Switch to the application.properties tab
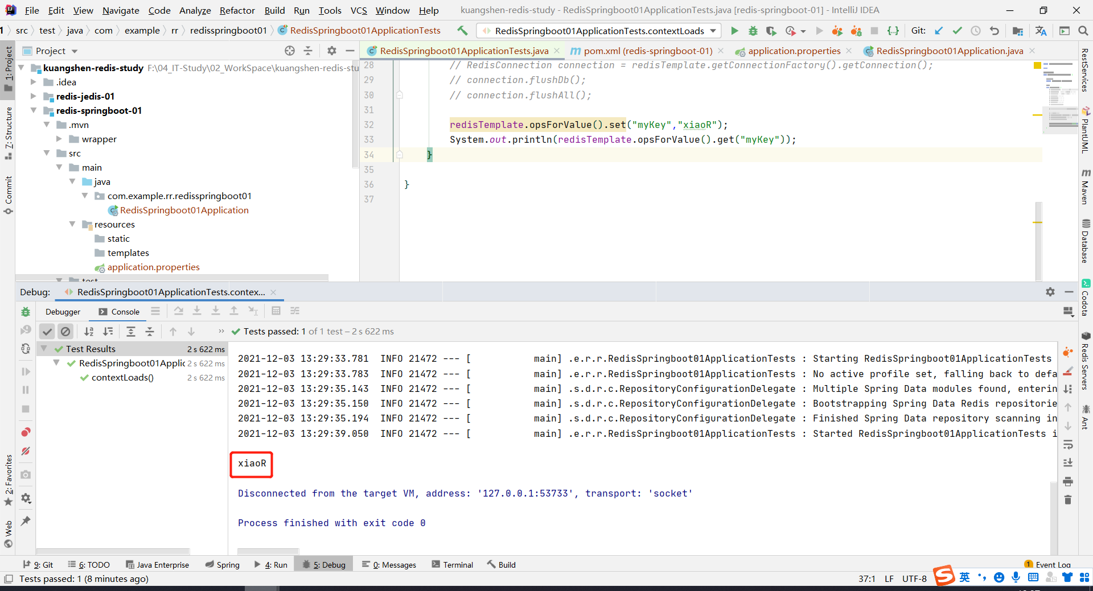Viewport: 1093px width, 591px height. click(794, 51)
